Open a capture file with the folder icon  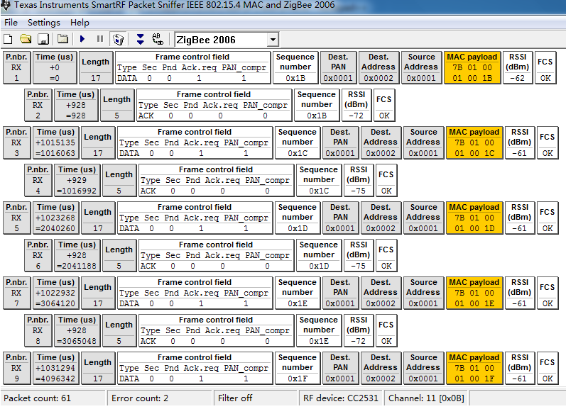(26, 39)
